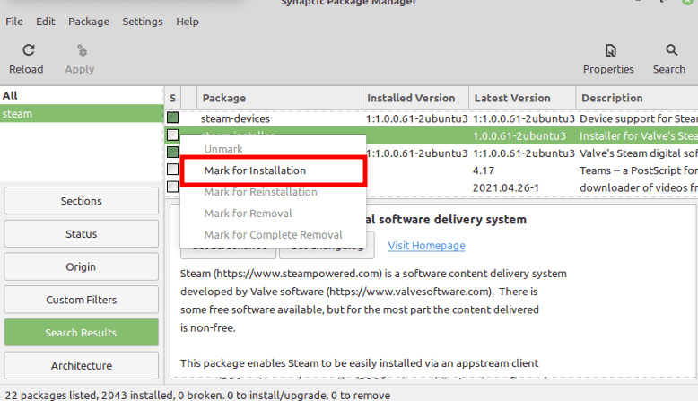The image size is (698, 401).
Task: Click the Origin filter button
Action: (81, 266)
